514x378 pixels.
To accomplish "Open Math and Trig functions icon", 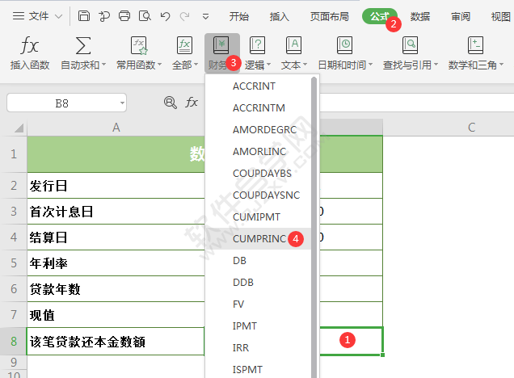I will click(x=476, y=45).
